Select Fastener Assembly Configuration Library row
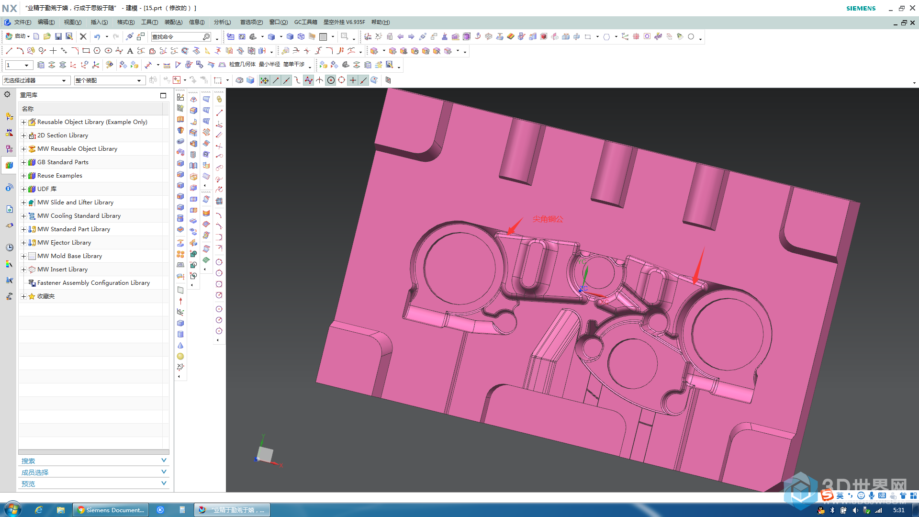Viewport: 919px width, 517px height. [93, 283]
